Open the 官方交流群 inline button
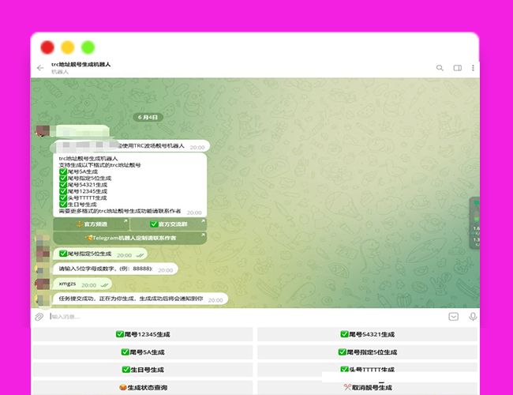The width and height of the screenshot is (513, 395). pos(169,224)
